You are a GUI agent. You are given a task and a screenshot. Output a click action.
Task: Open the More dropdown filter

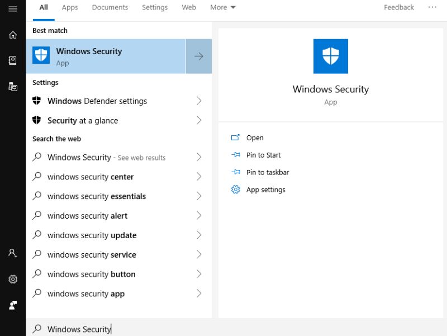pos(222,7)
